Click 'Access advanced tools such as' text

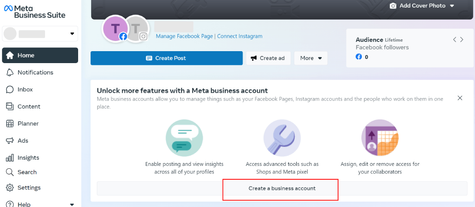point(282,164)
